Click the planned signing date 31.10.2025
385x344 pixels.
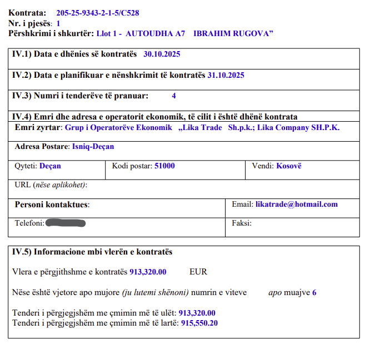[x=226, y=75]
